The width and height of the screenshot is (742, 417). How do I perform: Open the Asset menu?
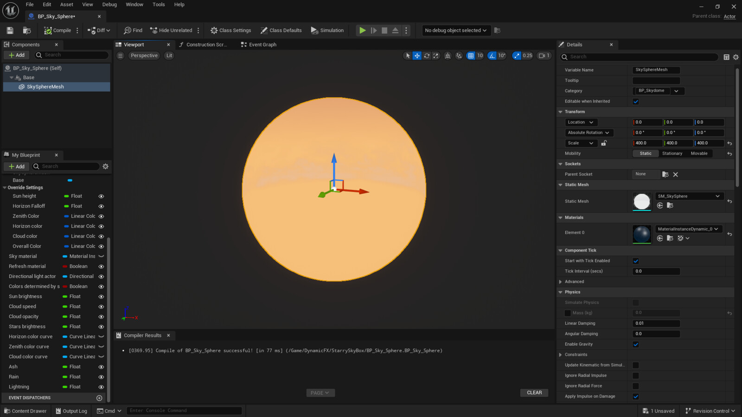click(x=67, y=5)
